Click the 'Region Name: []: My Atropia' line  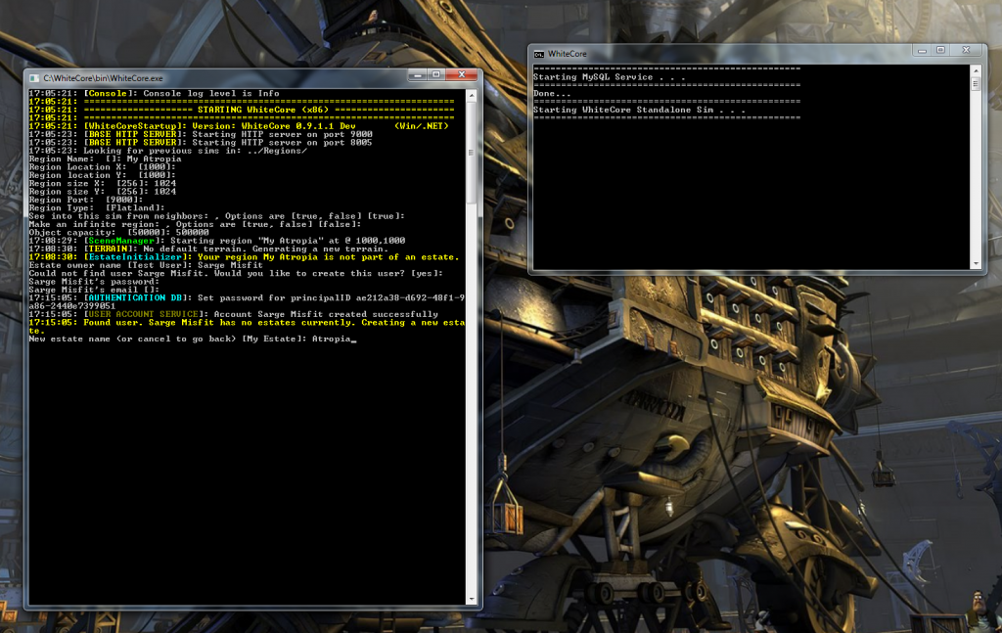(x=105, y=159)
